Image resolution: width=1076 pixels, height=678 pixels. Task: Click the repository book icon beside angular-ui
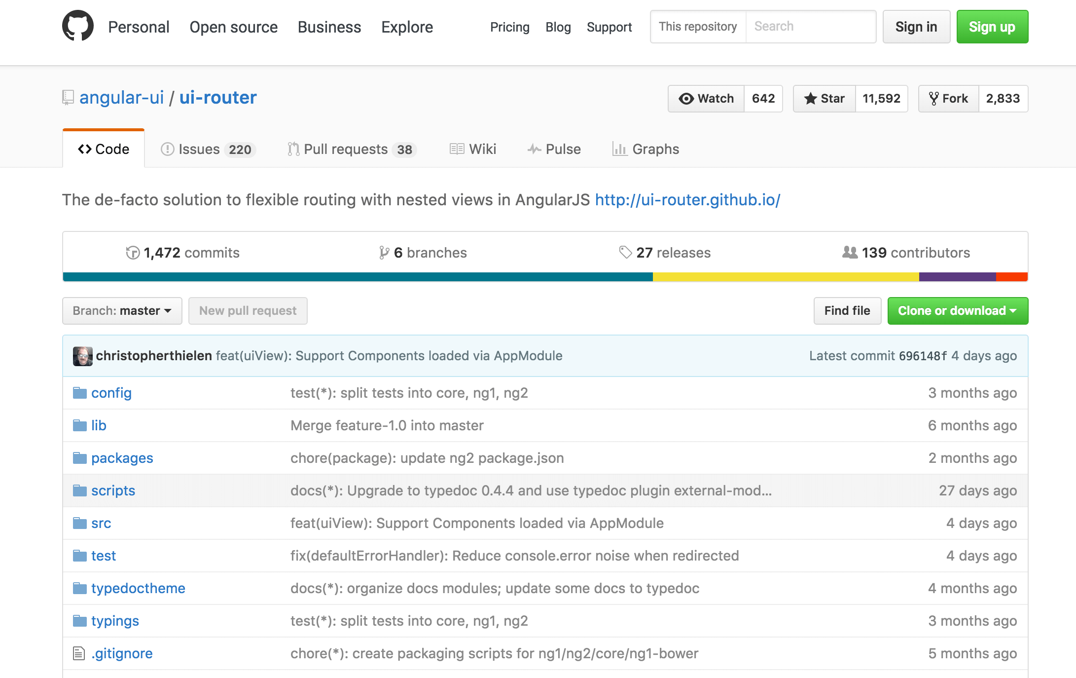pos(68,97)
